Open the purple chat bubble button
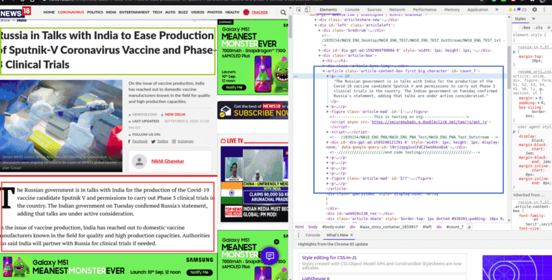Image resolution: width=552 pixels, height=280 pixels. pyautogui.click(x=270, y=256)
